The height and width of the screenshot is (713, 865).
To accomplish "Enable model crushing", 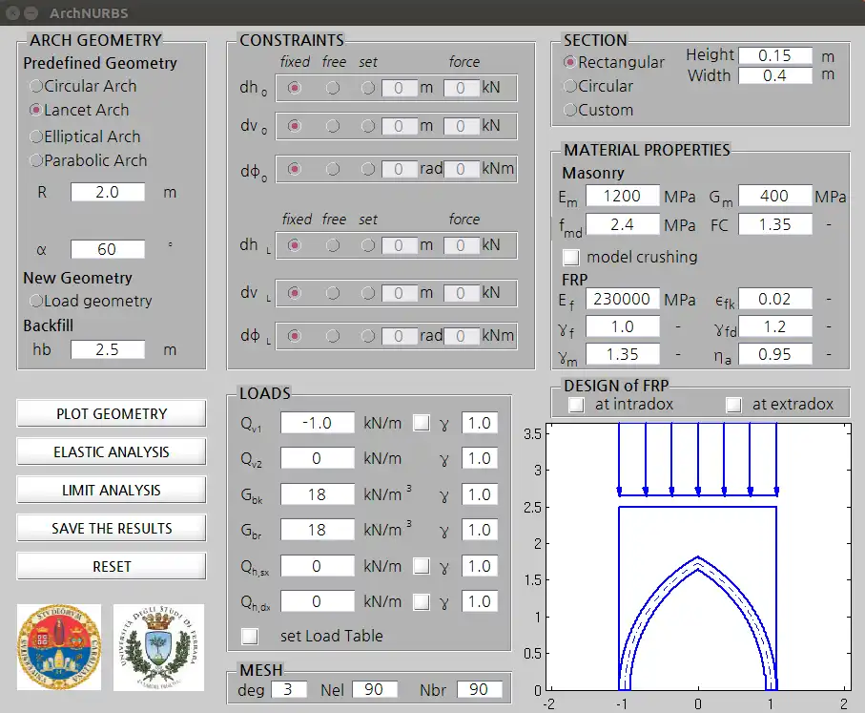I will click(x=570, y=257).
